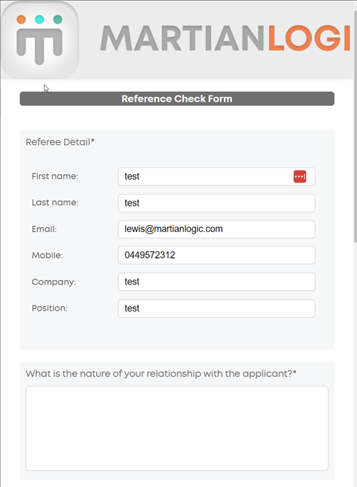
Task: Click the Company label
Action: 54,282
